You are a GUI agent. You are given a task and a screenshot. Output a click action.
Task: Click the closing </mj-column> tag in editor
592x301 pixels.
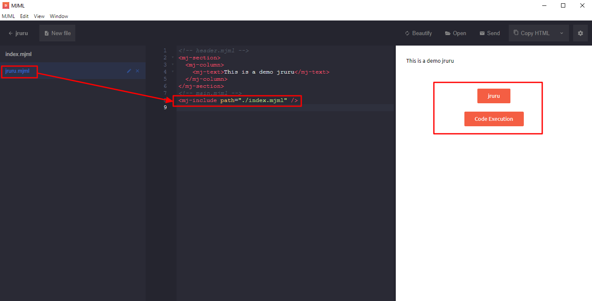coord(207,79)
